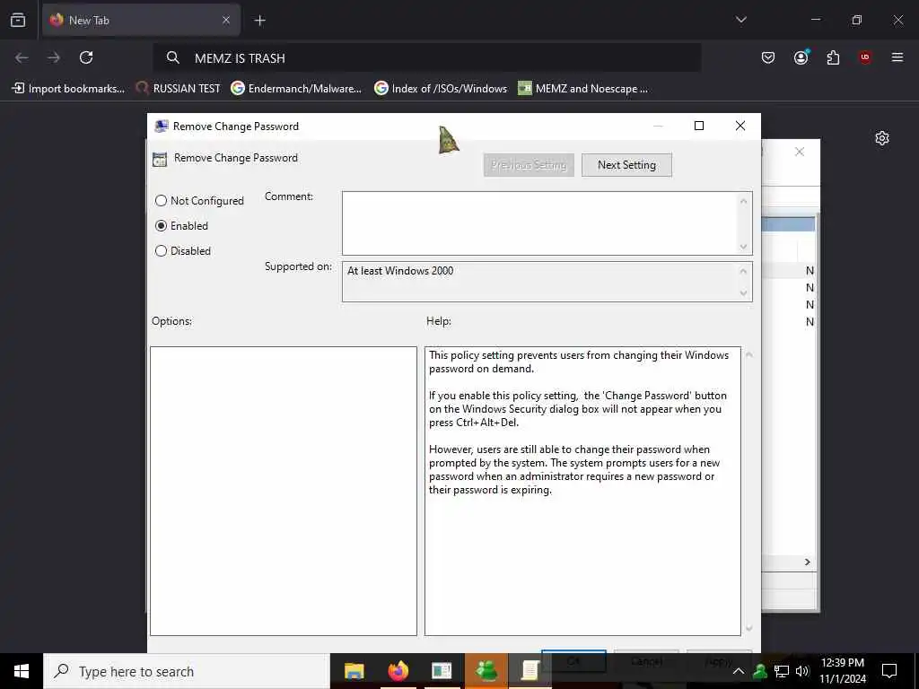Close the background window behind the dialog

pyautogui.click(x=800, y=152)
